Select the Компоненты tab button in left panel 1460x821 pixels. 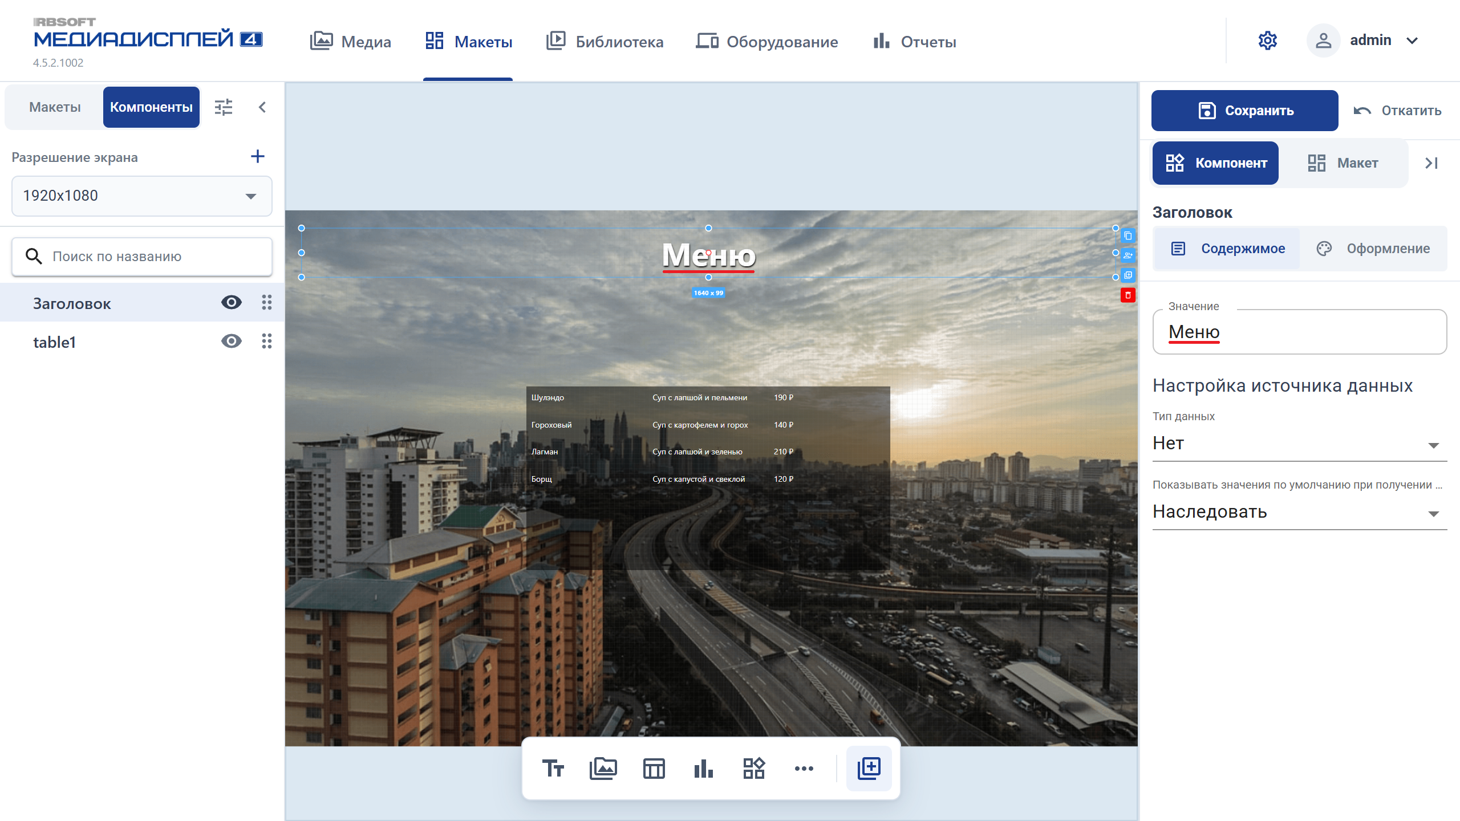151,107
